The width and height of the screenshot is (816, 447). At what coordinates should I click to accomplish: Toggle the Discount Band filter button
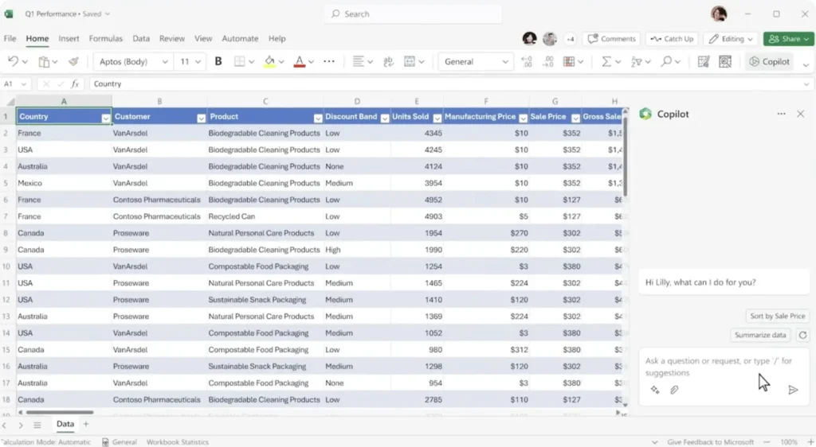383,118
